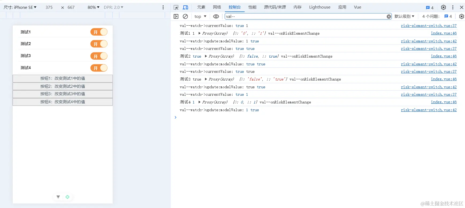Open device toolbar more options menu
Image resolution: width=465 pixels, height=208 pixels.
(x=163, y=7)
